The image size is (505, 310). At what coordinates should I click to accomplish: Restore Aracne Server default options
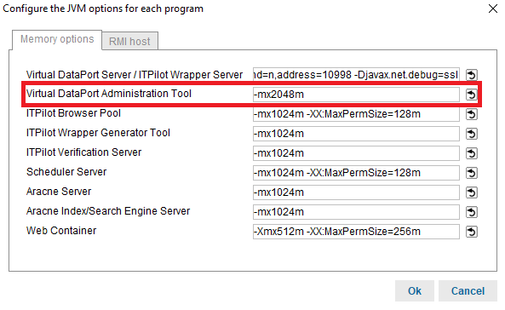point(471,192)
